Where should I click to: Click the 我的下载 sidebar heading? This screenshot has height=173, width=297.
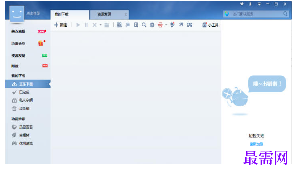(18, 76)
